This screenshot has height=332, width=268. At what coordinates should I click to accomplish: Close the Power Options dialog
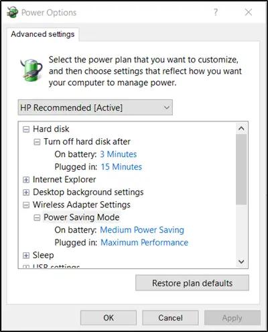(249, 12)
